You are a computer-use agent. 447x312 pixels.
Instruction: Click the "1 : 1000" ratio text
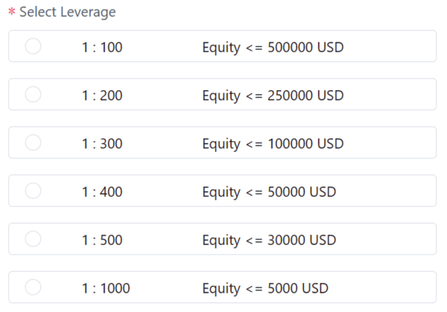(106, 288)
